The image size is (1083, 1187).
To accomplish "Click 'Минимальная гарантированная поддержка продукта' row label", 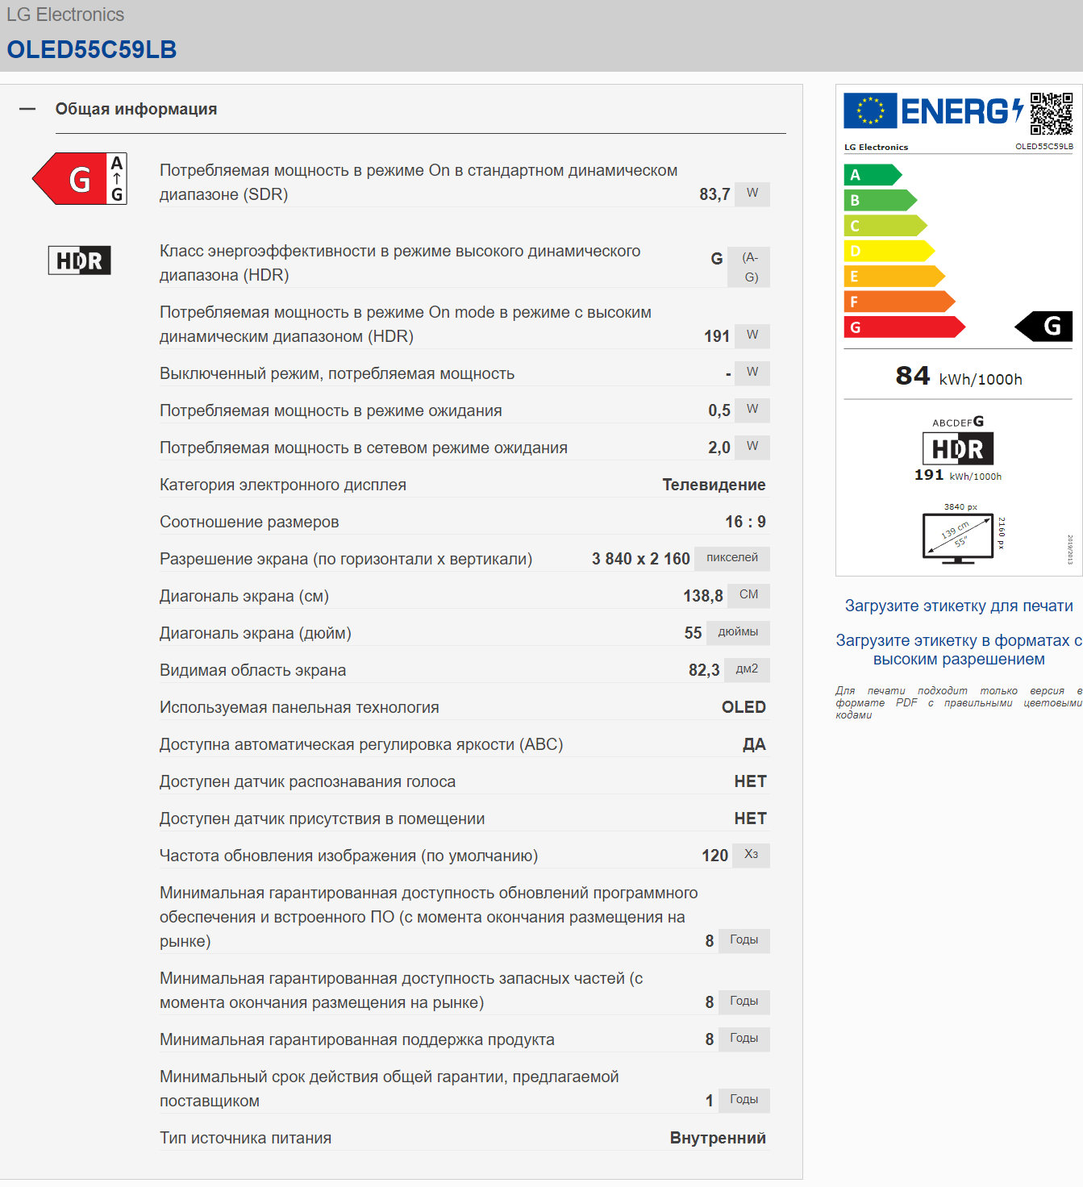I will 357,1039.
